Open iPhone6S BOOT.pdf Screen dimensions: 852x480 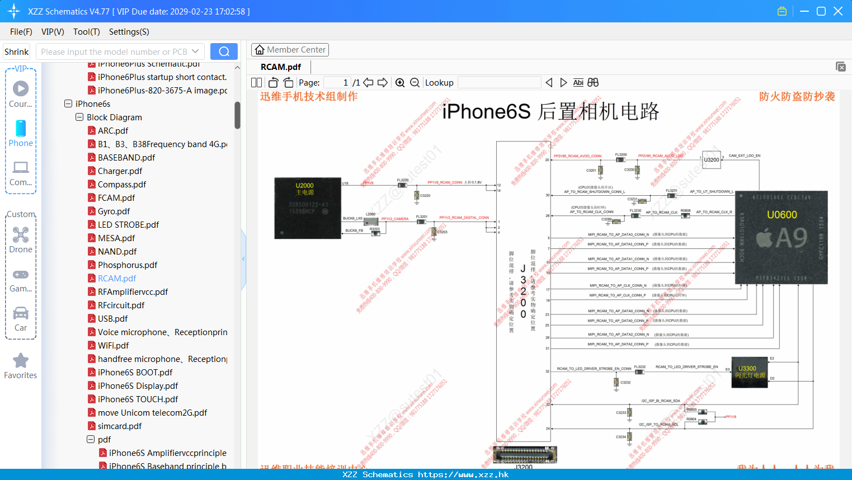(x=135, y=372)
